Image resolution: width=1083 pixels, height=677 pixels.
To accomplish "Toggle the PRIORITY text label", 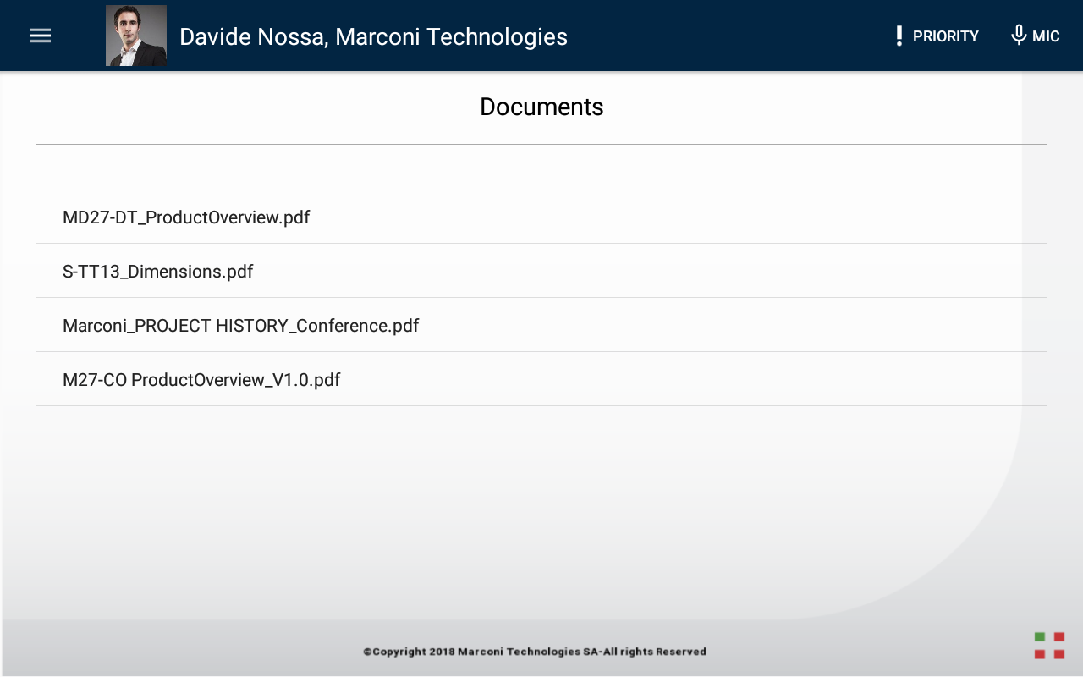I will point(945,36).
